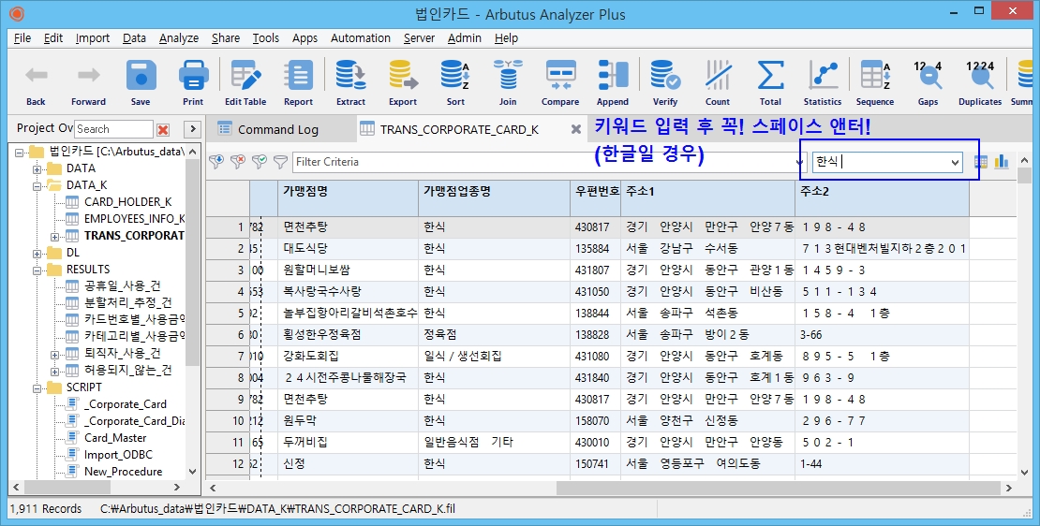Collapse the RESULTS folder node
The image size is (1040, 526).
coord(37,270)
